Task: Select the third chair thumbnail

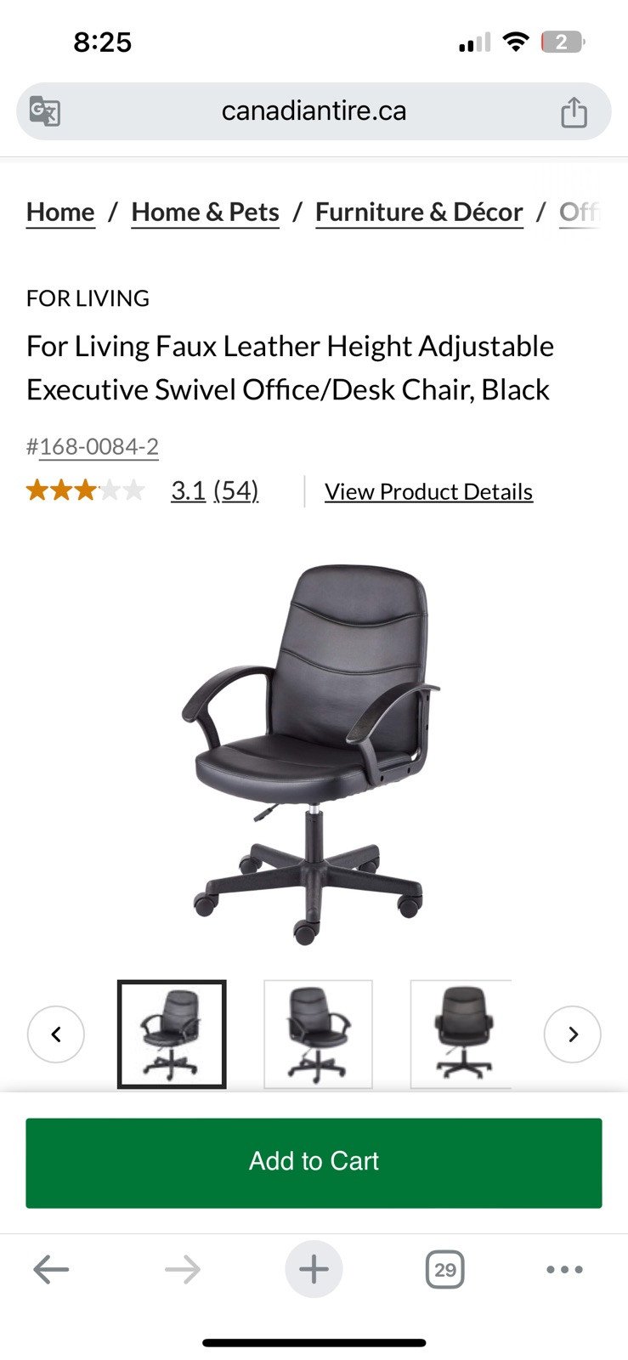Action: point(461,1034)
